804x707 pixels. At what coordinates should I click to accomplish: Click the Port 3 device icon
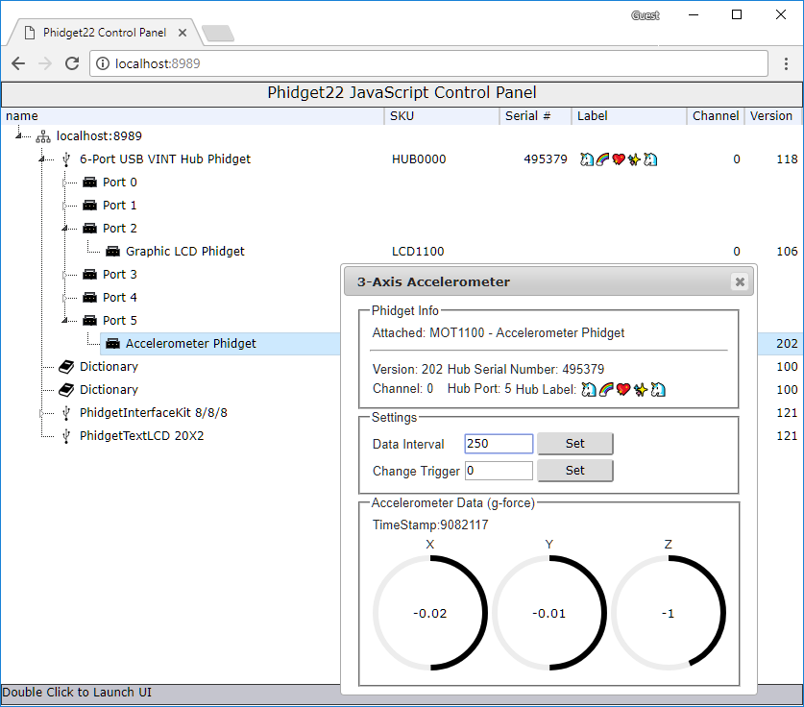[89, 275]
